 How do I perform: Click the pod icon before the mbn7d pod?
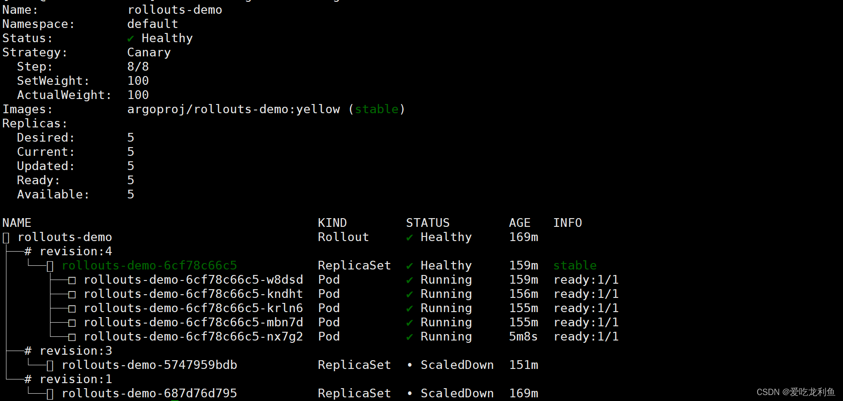[x=72, y=323]
